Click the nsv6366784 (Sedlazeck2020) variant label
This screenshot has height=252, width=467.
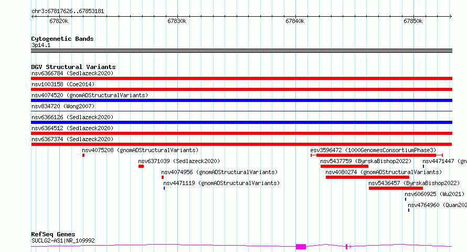pos(72,73)
